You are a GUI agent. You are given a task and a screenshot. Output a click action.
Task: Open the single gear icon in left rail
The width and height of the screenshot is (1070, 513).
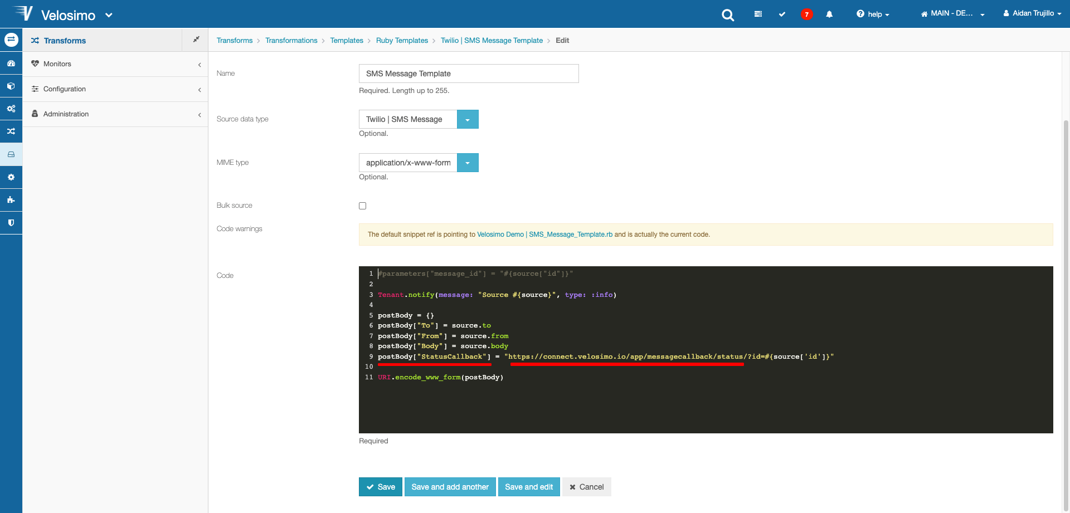[x=11, y=177]
